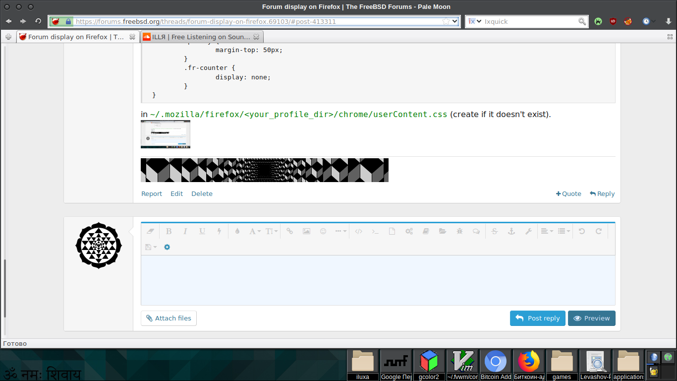Click the inline code brackets icon

tap(359, 231)
